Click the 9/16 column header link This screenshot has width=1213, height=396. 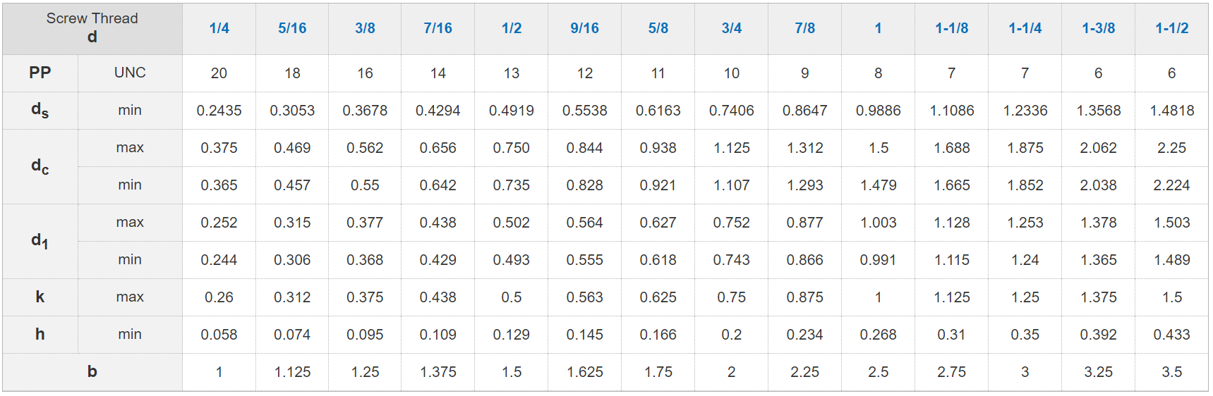click(584, 28)
